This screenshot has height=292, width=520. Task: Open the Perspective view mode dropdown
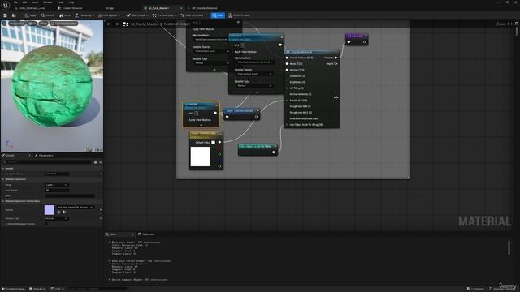click(x=16, y=24)
